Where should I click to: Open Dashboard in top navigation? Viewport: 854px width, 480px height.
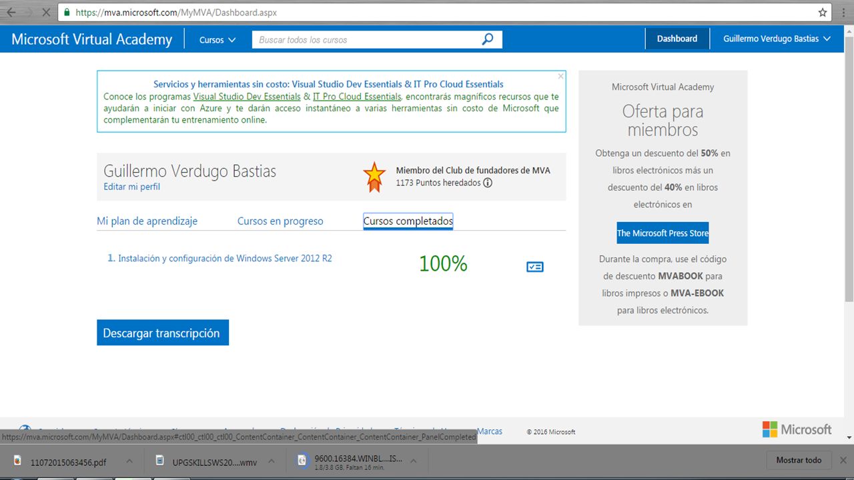tap(677, 39)
